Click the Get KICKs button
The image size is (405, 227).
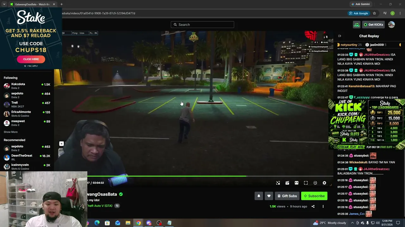[x=373, y=25]
